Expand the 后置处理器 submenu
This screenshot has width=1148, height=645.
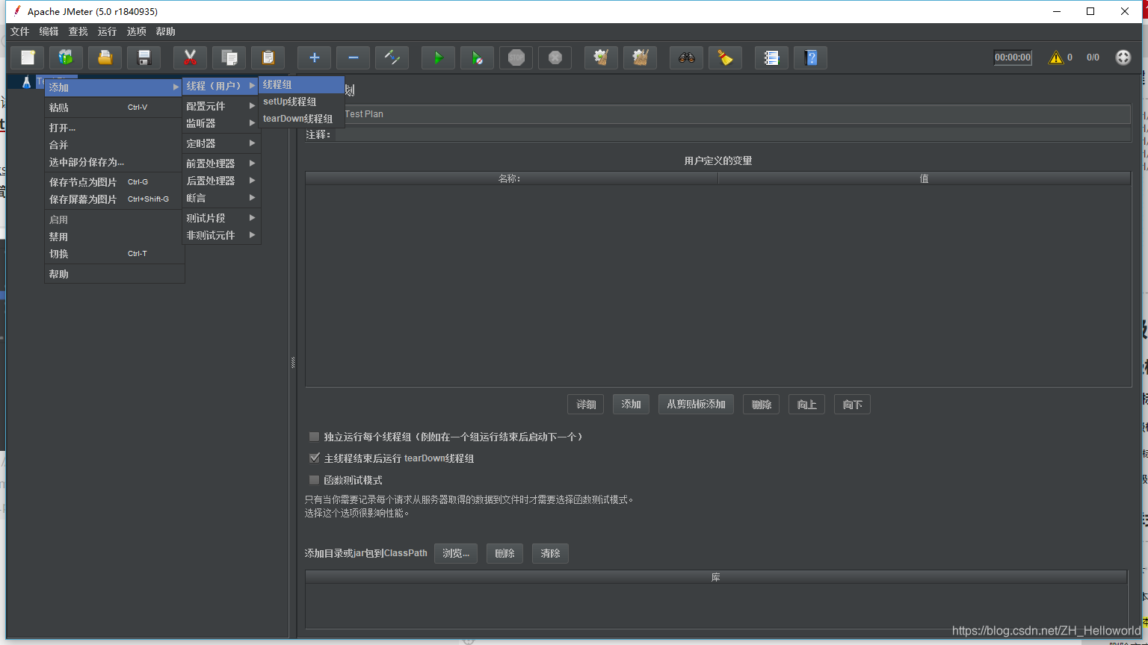[221, 181]
